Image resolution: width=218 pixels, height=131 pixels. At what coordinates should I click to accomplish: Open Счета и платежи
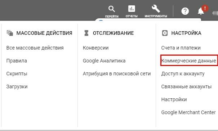pyautogui.click(x=181, y=48)
